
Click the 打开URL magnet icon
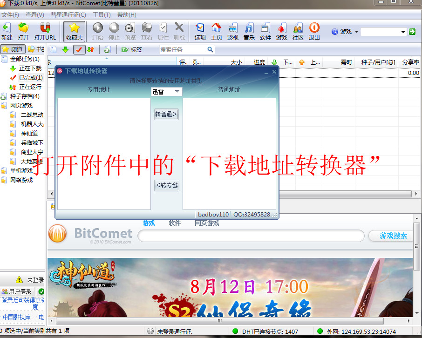45,31
